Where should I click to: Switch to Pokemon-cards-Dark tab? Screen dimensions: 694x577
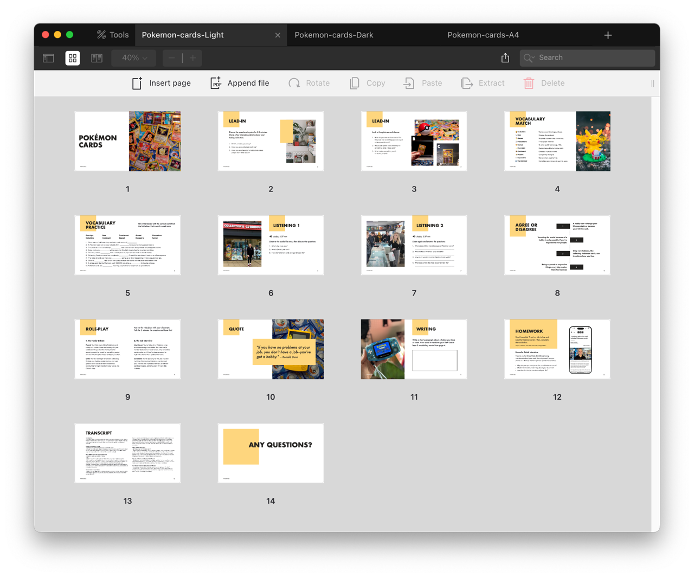(333, 35)
